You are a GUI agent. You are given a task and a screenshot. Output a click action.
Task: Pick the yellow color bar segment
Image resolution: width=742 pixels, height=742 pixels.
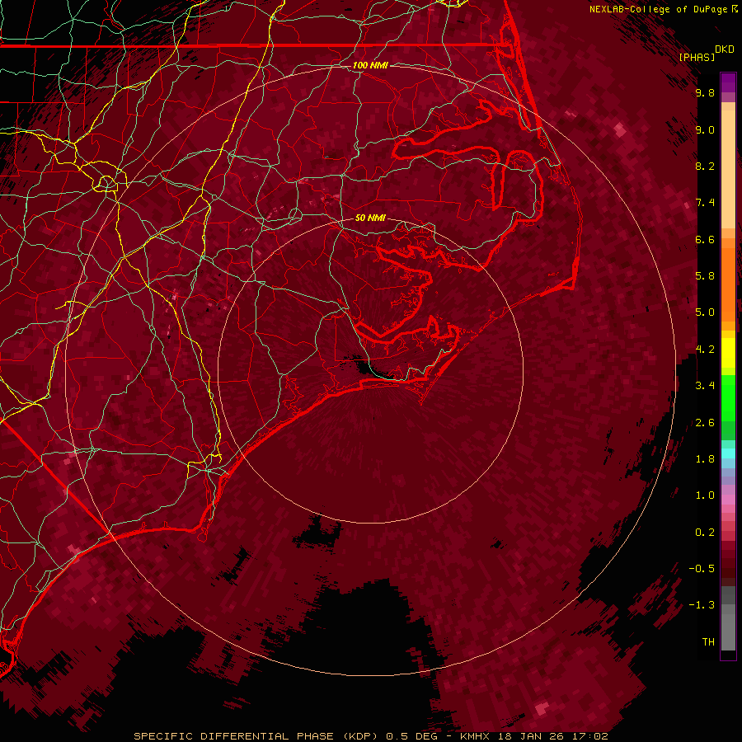(x=728, y=353)
